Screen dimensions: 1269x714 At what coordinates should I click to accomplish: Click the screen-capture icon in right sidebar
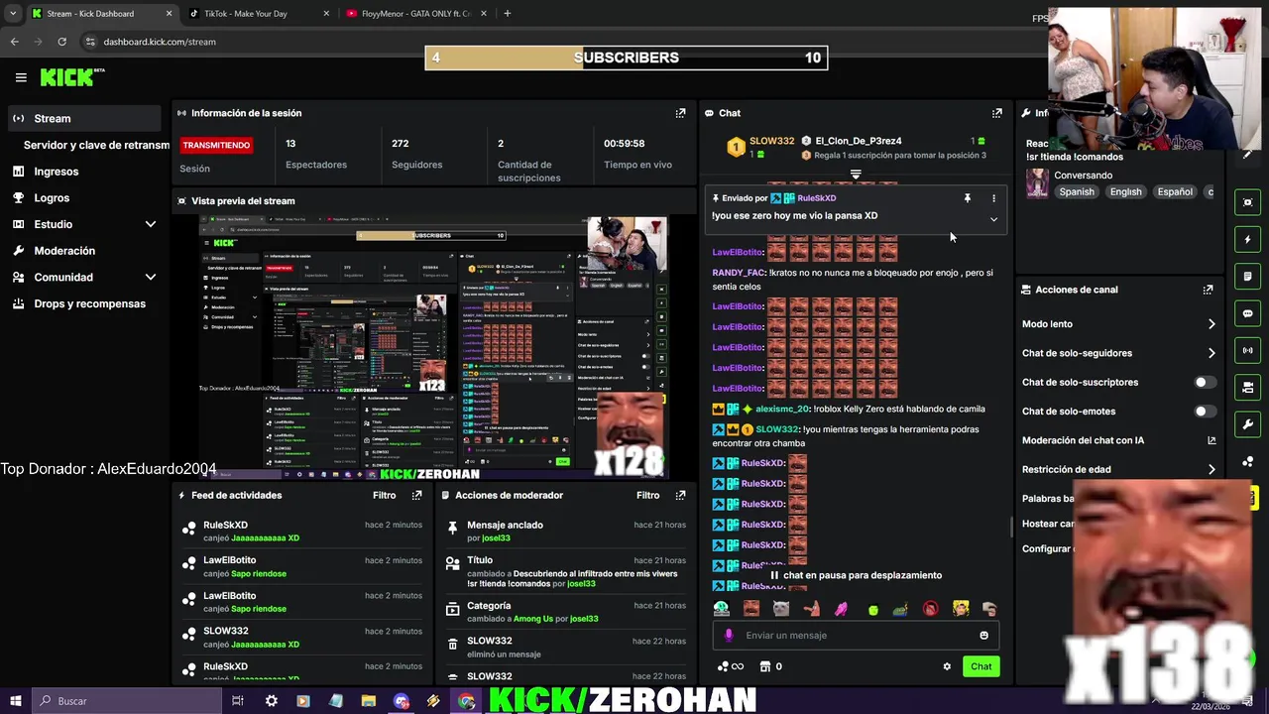1247,202
